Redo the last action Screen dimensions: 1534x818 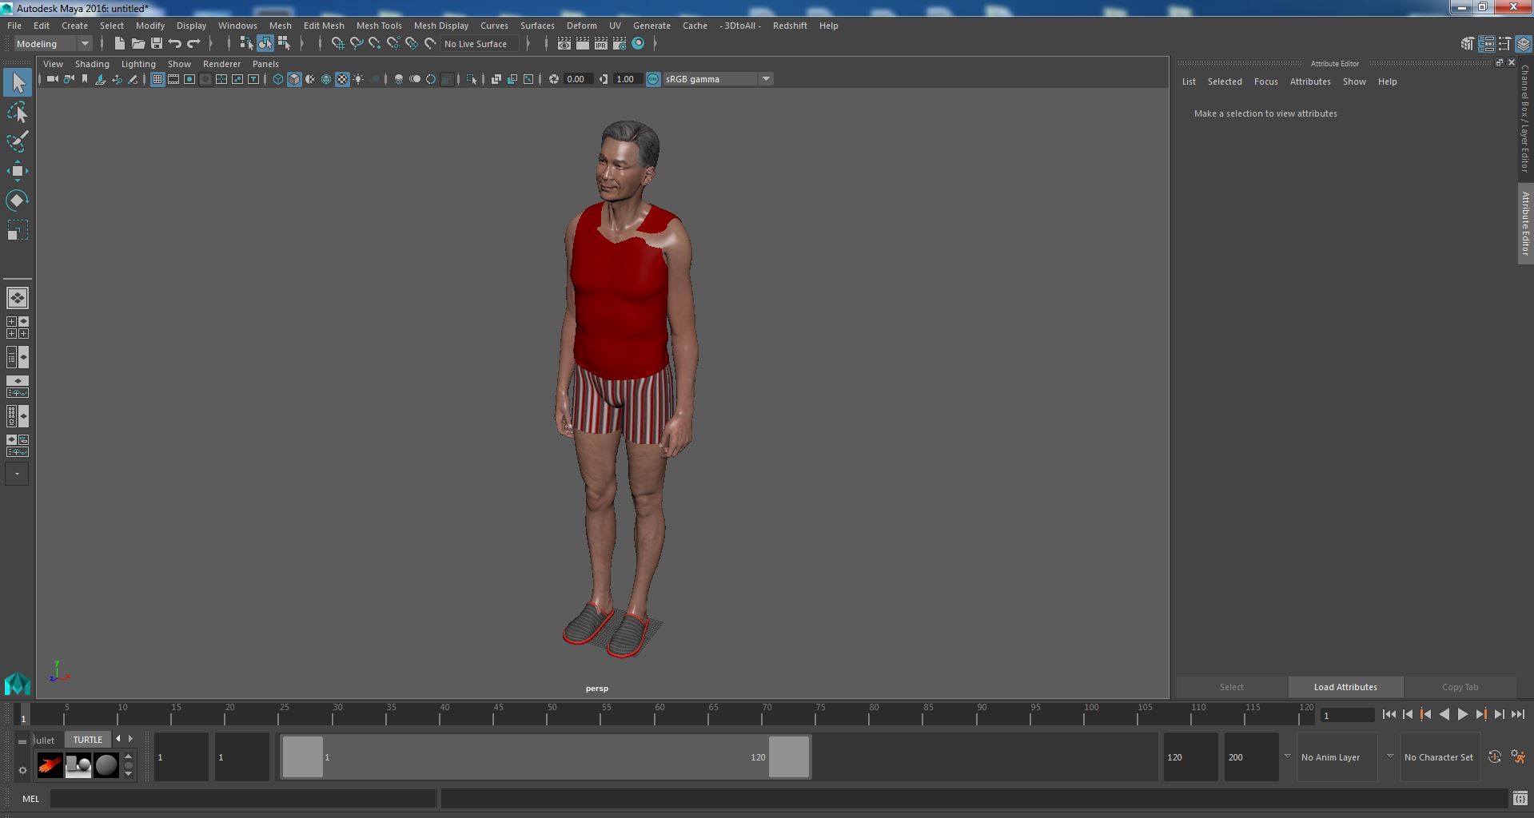coord(193,44)
